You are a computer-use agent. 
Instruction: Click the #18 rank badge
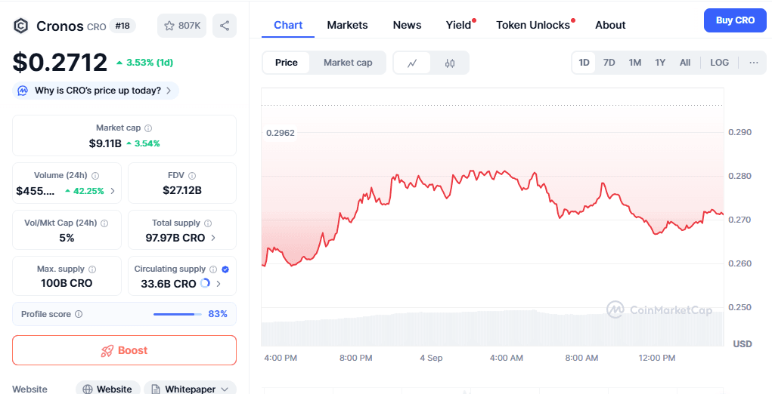[x=122, y=26]
